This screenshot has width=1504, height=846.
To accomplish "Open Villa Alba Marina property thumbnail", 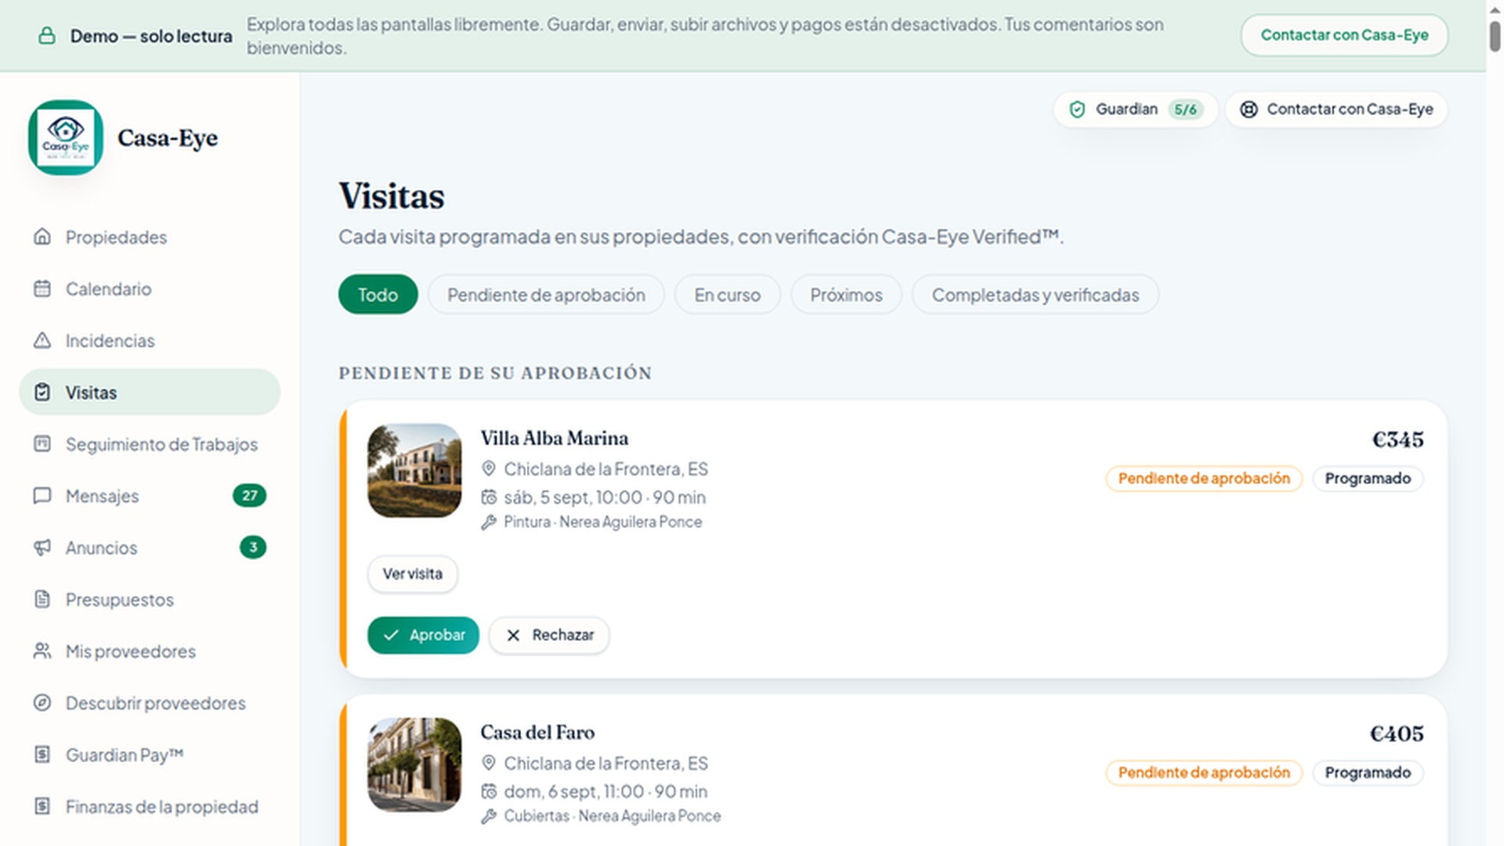I will (x=414, y=470).
